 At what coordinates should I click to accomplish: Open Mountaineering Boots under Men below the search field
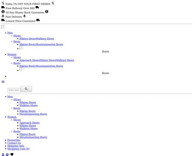click(x=33, y=114)
